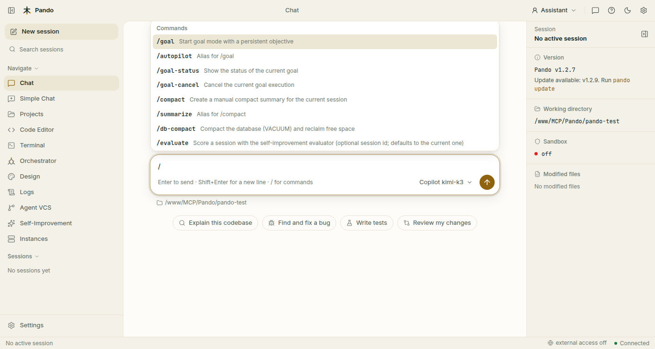Collapse the Navigate section
The height and width of the screenshot is (349, 655).
[23, 68]
